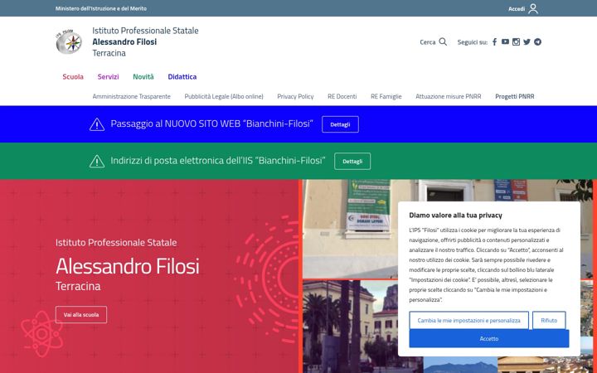Screen dimensions: 597x373
Task: Open Progetti PNRR link
Action: (514, 96)
